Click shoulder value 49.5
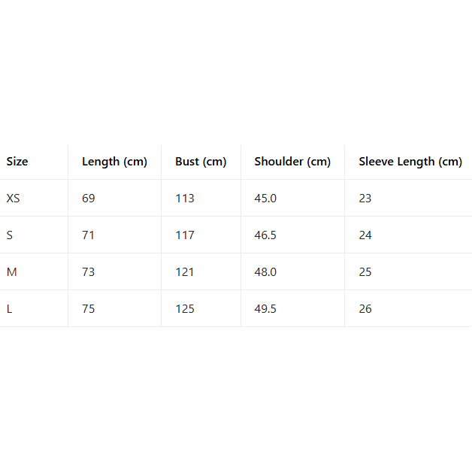Image resolution: width=472 pixels, height=473 pixels. pos(265,309)
